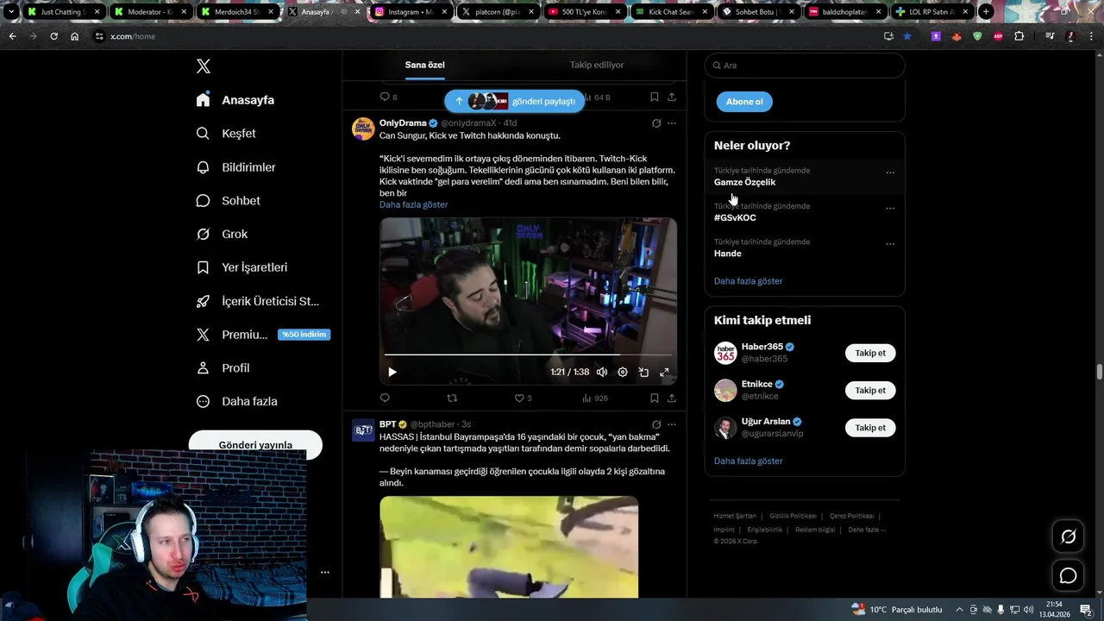Viewport: 1104px width, 621px height.
Task: Bookmark the top partially visible post
Action: (x=655, y=97)
